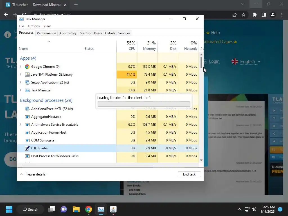Click the End task button
Viewport: 288px width, 216px height.
click(x=189, y=174)
